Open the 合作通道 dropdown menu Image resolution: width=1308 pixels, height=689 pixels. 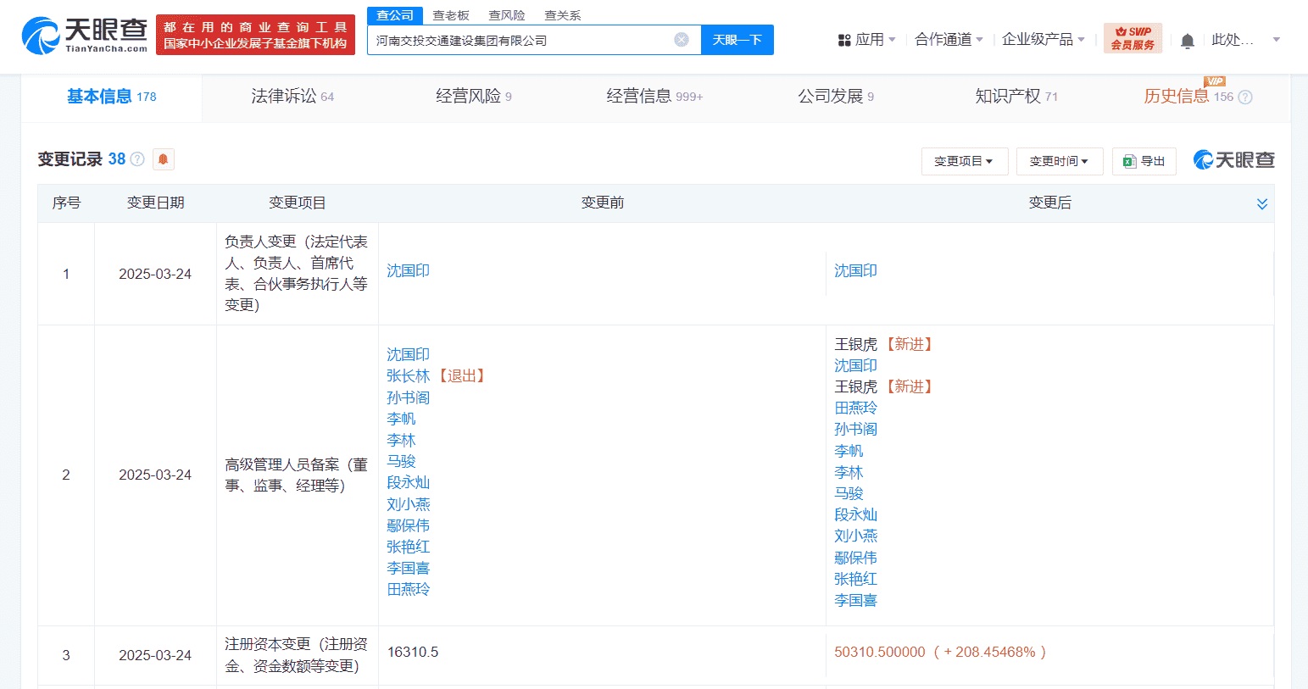949,40
